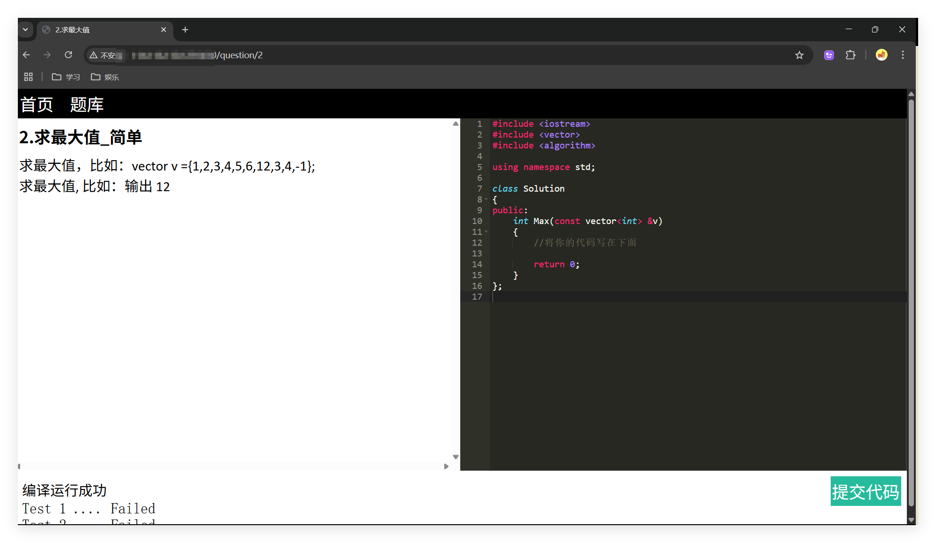This screenshot has height=543, width=936.
Task: Reload the current page
Action: point(68,55)
